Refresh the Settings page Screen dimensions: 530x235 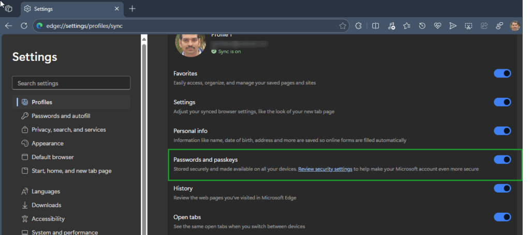24,26
